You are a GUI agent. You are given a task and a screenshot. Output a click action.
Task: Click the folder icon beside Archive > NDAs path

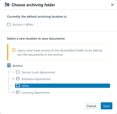click(x=9, y=24)
